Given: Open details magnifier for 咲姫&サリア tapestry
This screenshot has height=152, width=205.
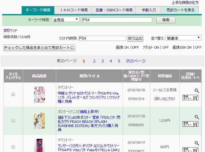Looking at the screenshot, I should pos(197,91).
